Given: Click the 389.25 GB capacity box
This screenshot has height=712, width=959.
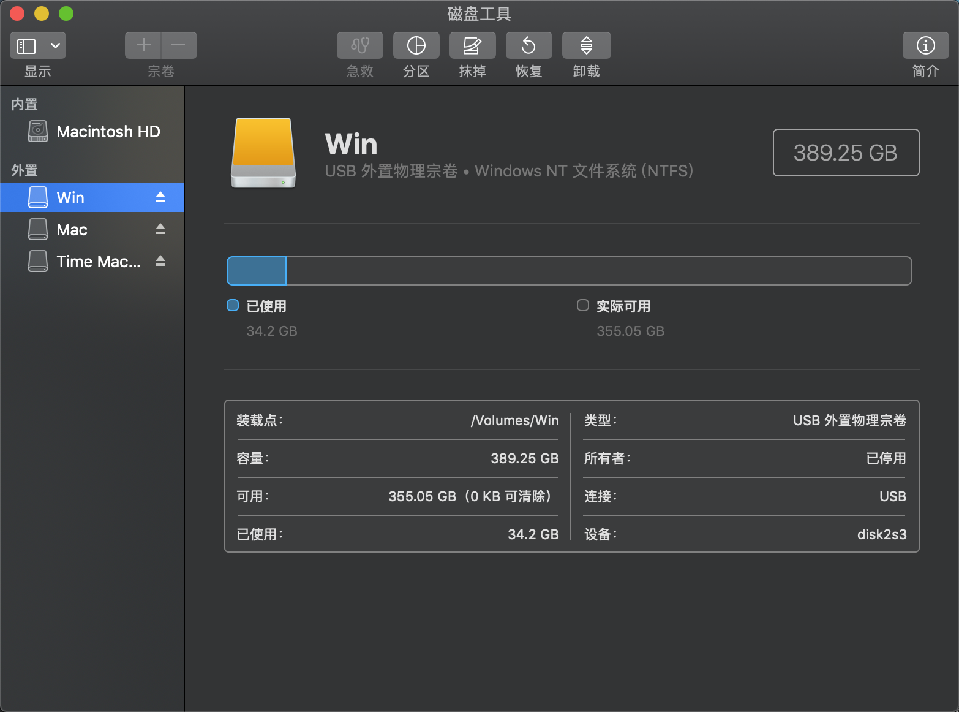Looking at the screenshot, I should [x=846, y=153].
